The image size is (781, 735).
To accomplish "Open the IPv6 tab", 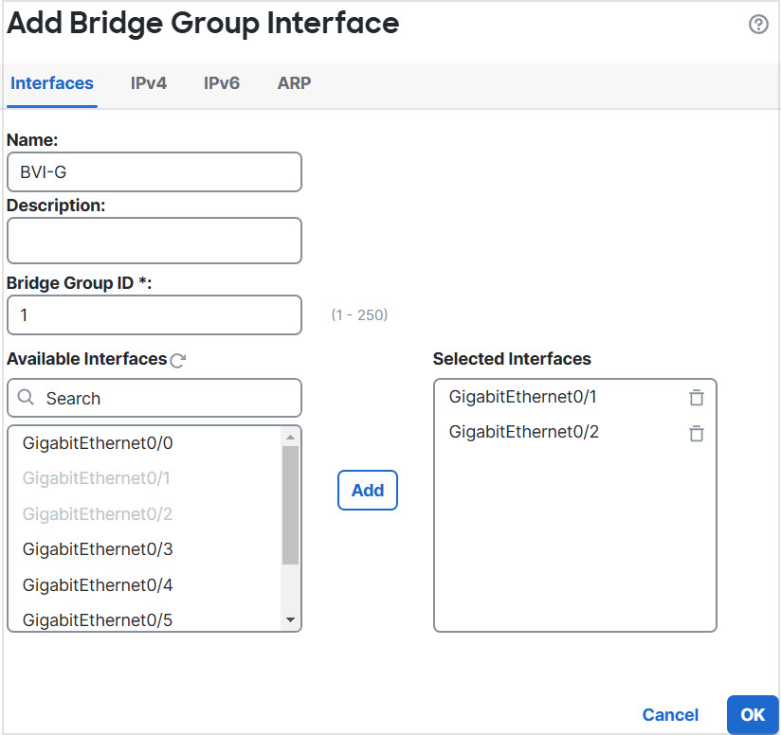I will [222, 83].
